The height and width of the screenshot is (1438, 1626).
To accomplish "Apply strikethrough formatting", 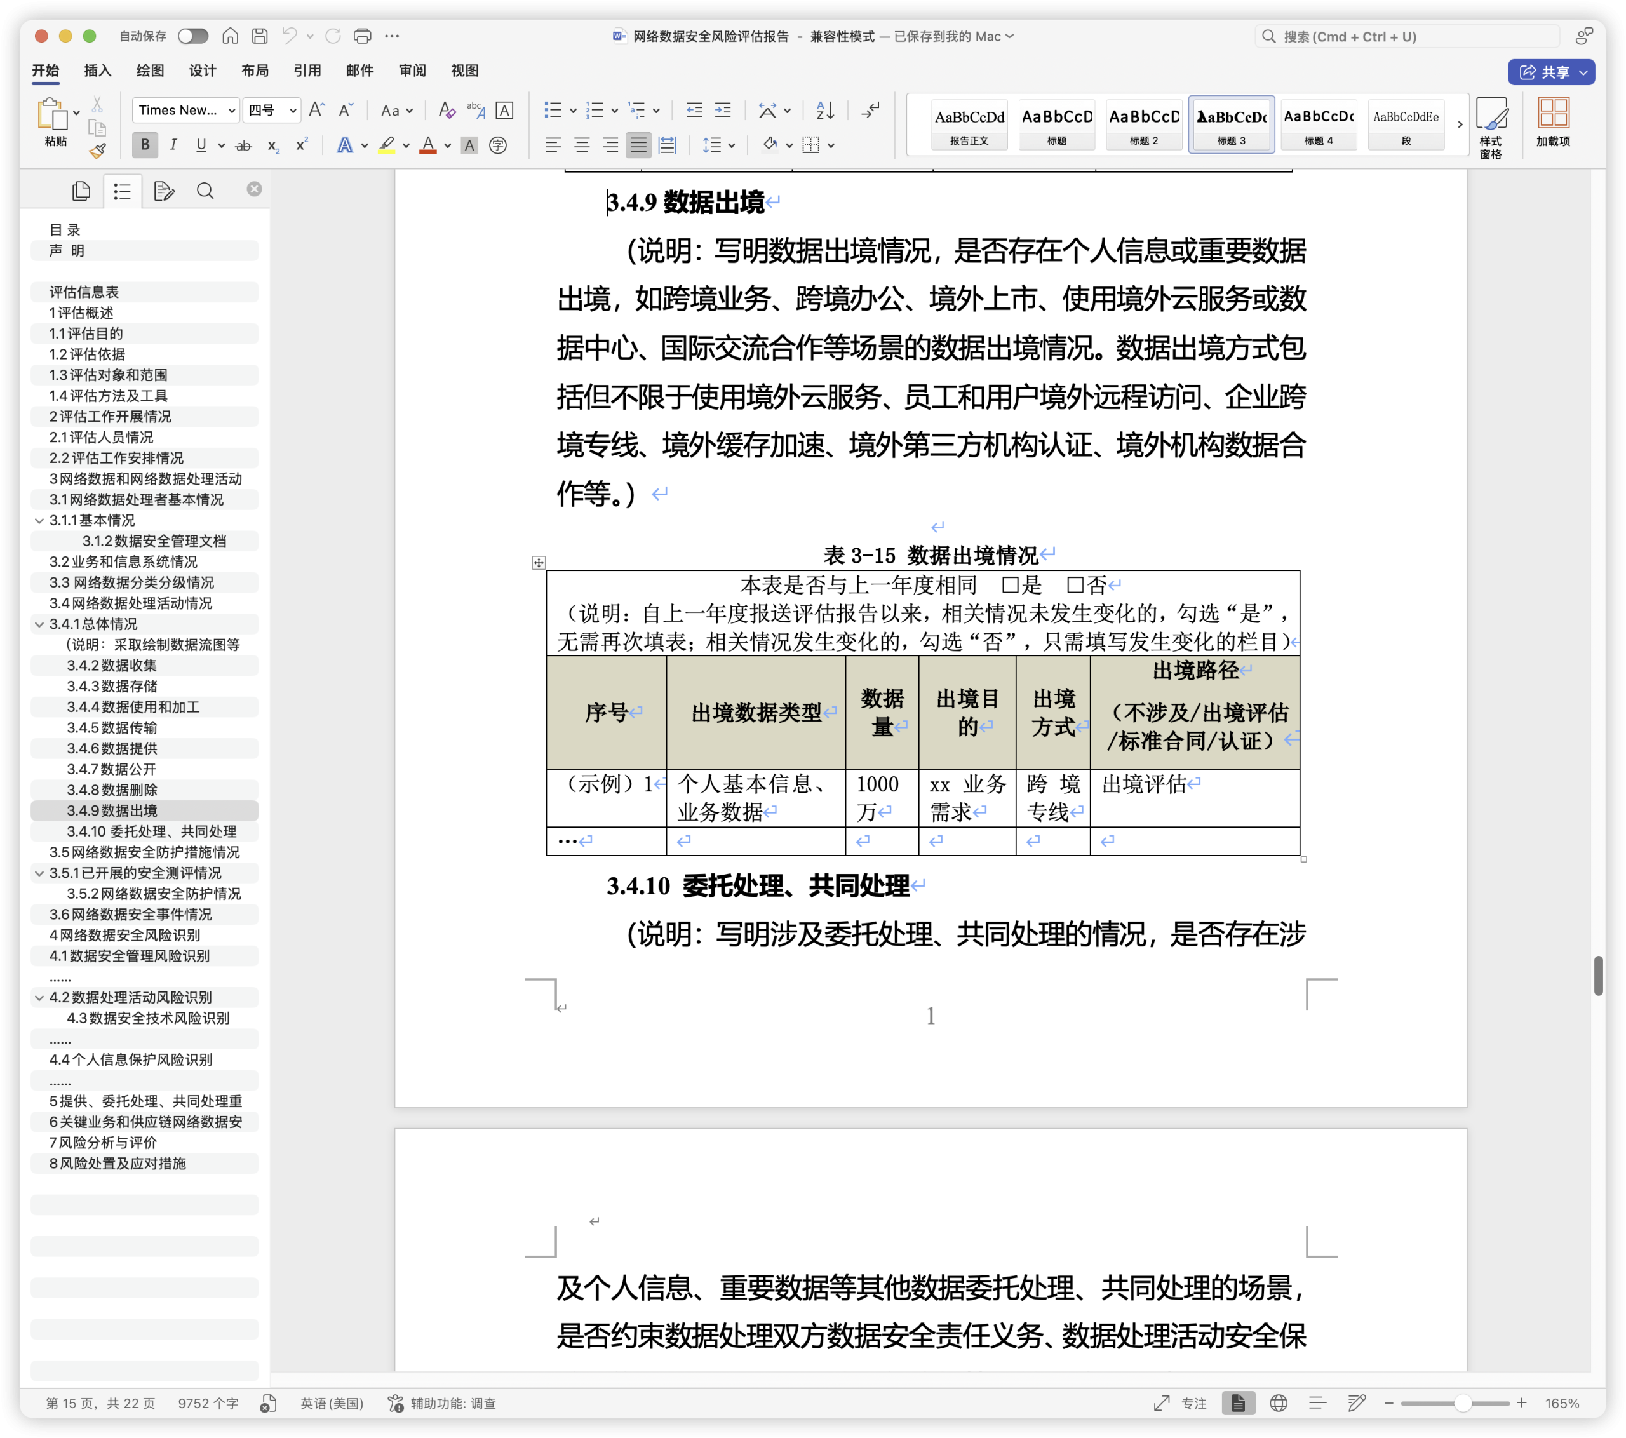I will [x=243, y=145].
